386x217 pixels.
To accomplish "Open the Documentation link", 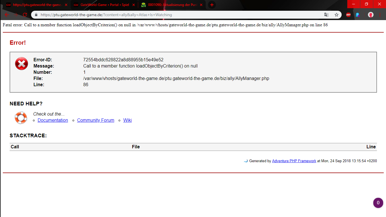I will pos(53,120).
